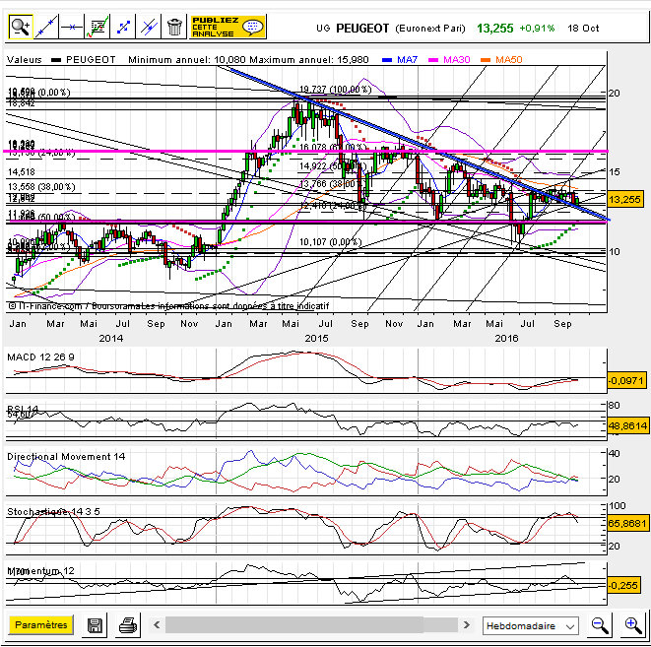
Task: Click the Stochastique 14 3 5 label
Action: click(53, 512)
